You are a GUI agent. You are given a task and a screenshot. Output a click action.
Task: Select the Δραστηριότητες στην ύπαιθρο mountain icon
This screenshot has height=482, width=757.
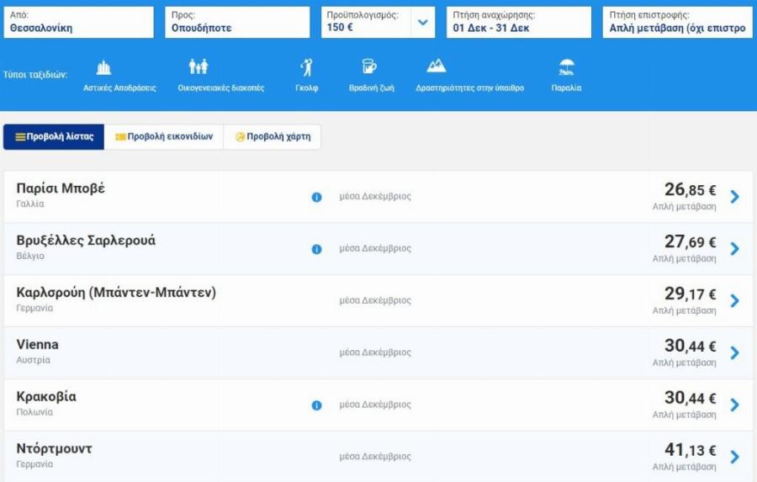point(436,66)
